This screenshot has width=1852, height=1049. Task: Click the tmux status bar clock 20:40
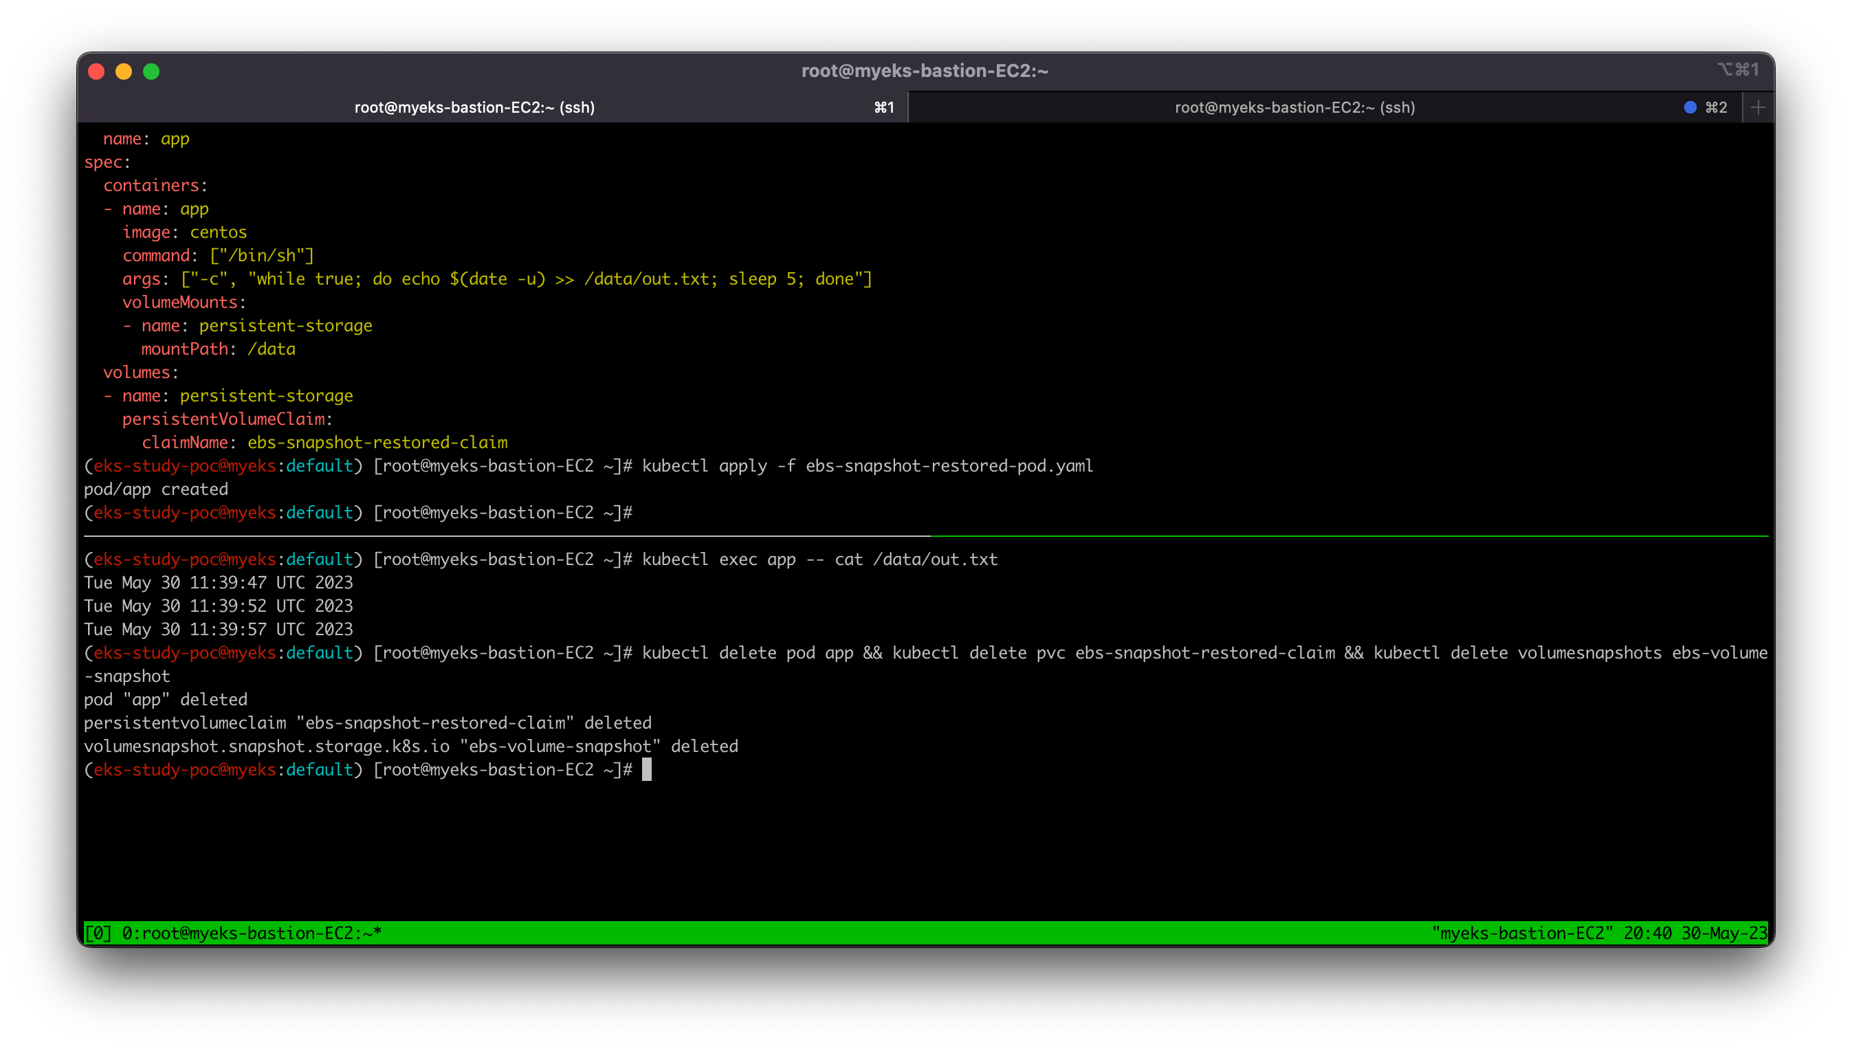click(x=1646, y=933)
